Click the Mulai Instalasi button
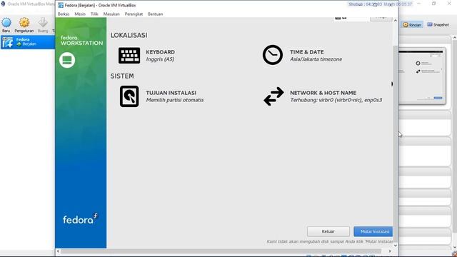 (373, 231)
